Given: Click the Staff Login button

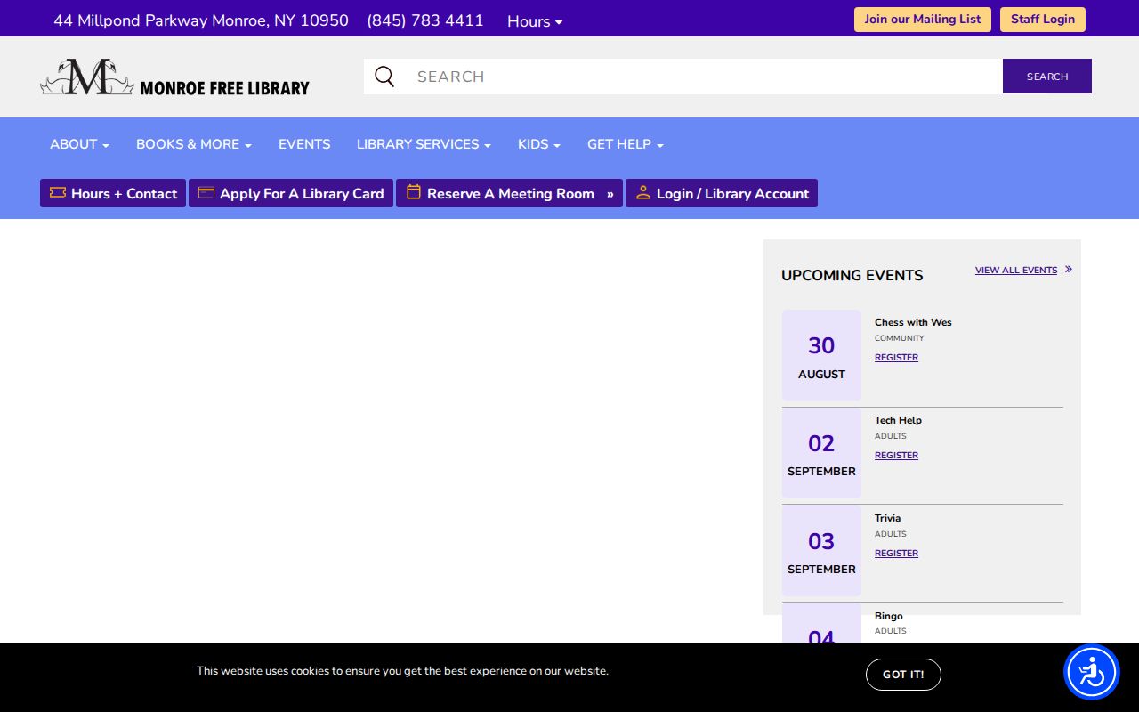Looking at the screenshot, I should click(1043, 20).
